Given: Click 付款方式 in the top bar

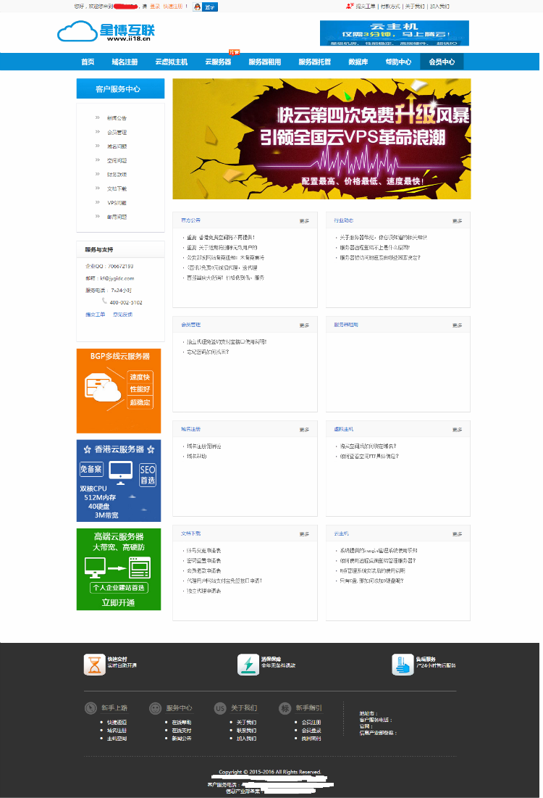Looking at the screenshot, I should point(390,7).
